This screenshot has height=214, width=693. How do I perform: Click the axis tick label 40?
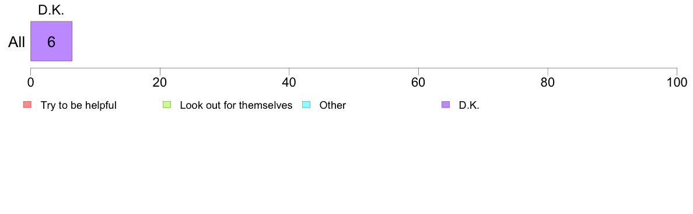click(x=289, y=83)
